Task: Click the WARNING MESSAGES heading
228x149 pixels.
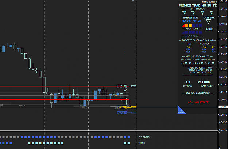Action: pos(198,93)
